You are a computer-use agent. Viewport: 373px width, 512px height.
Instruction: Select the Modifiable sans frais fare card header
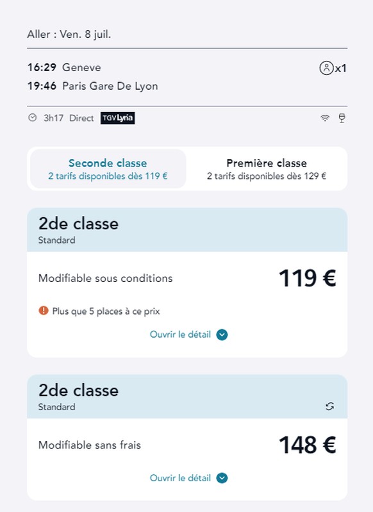187,397
